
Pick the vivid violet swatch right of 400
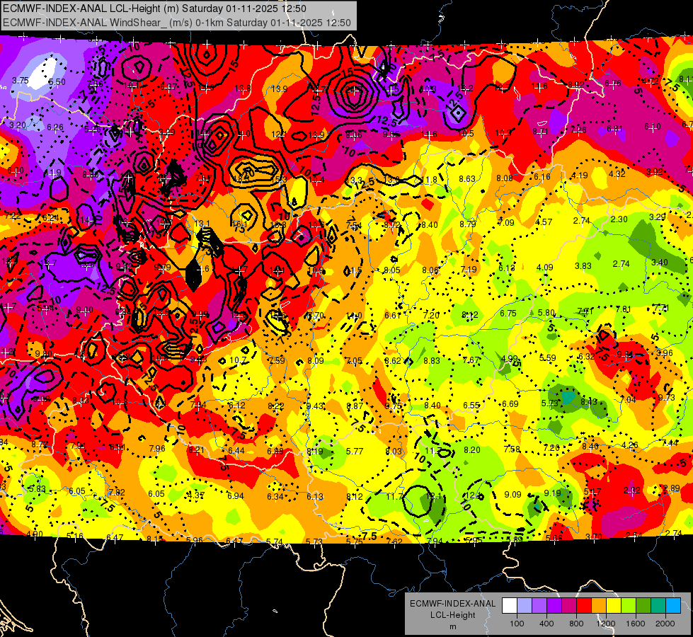(x=554, y=606)
